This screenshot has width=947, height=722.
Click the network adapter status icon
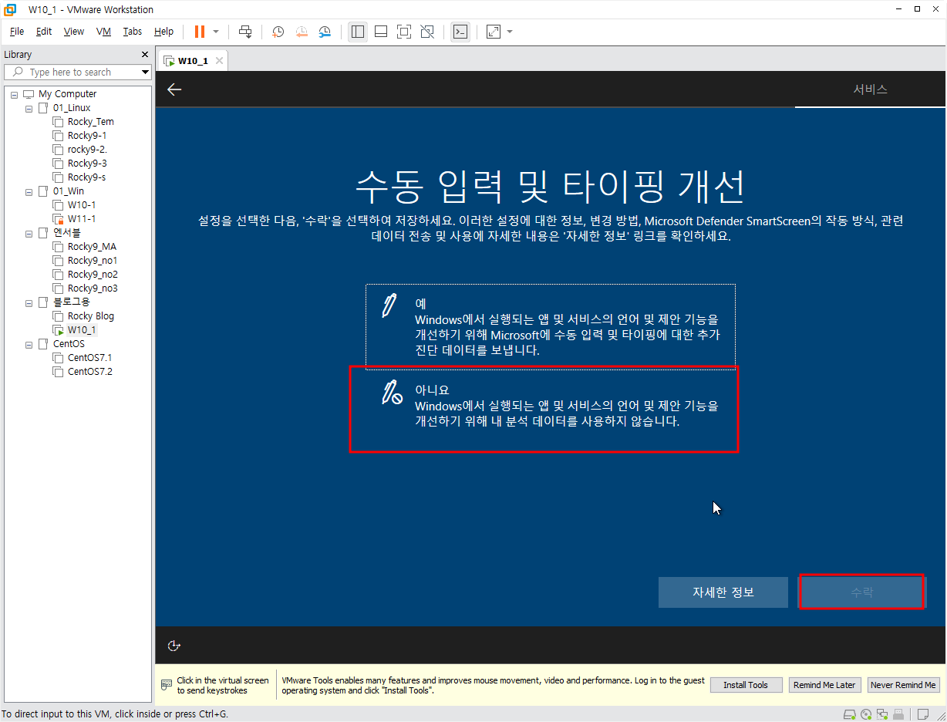pos(882,714)
